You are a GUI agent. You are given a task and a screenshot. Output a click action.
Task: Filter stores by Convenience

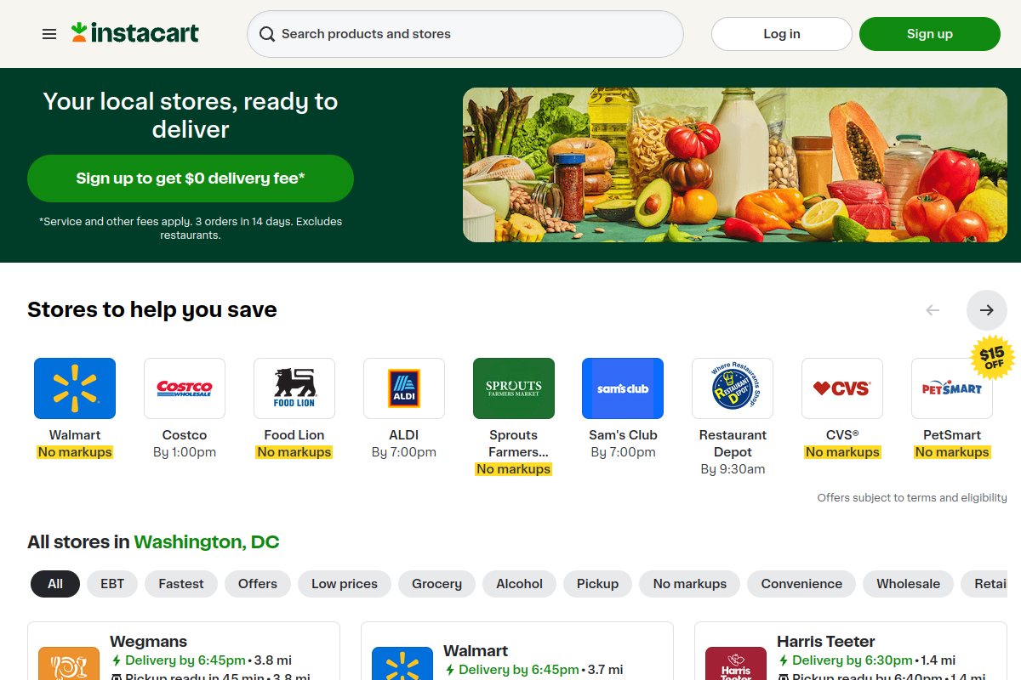coord(801,584)
